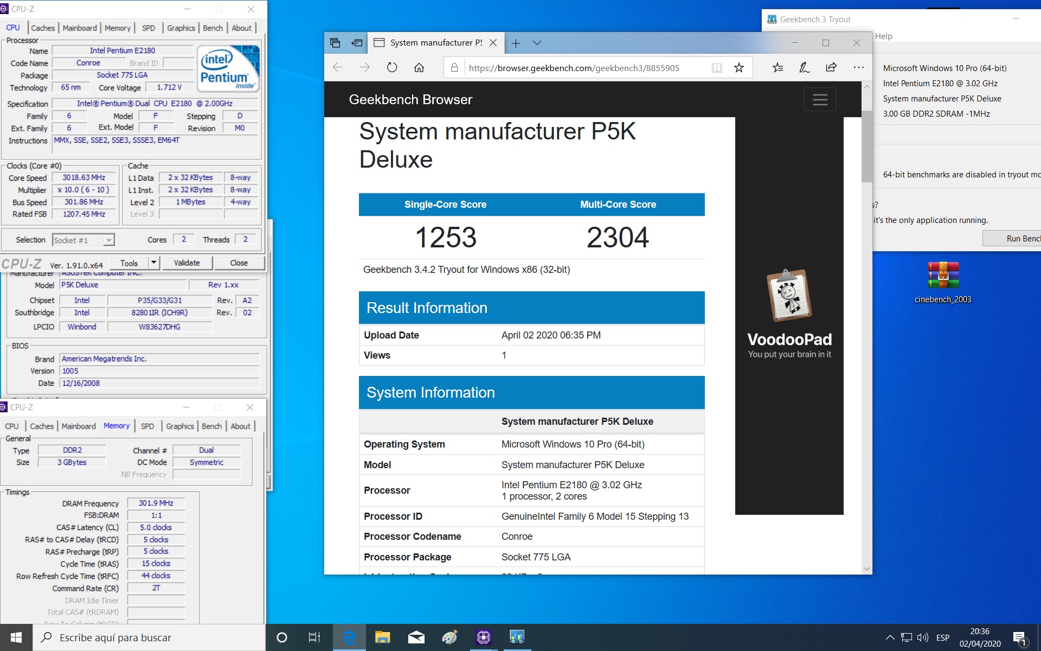Viewport: 1041px width, 651px height.
Task: Open Mail app from taskbar
Action: 416,637
